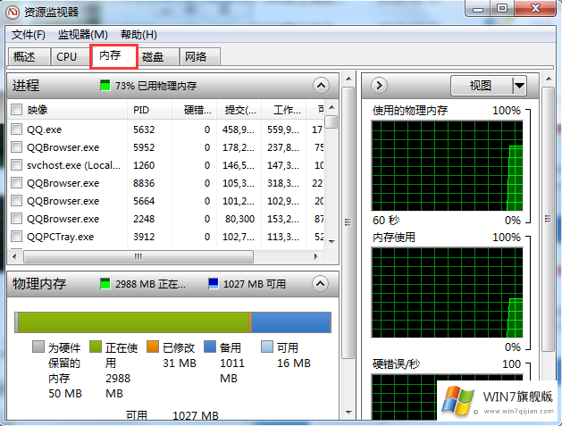Click left pane scroll up arrow
Image resolution: width=562 pixels, height=426 pixels.
point(348,79)
